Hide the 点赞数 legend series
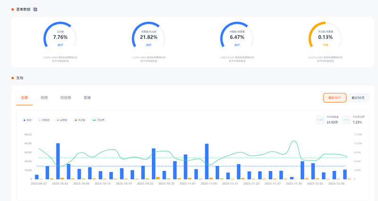 62,120
